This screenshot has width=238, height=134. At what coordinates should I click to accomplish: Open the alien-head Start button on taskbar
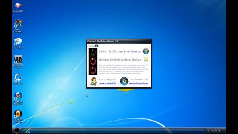(16, 130)
